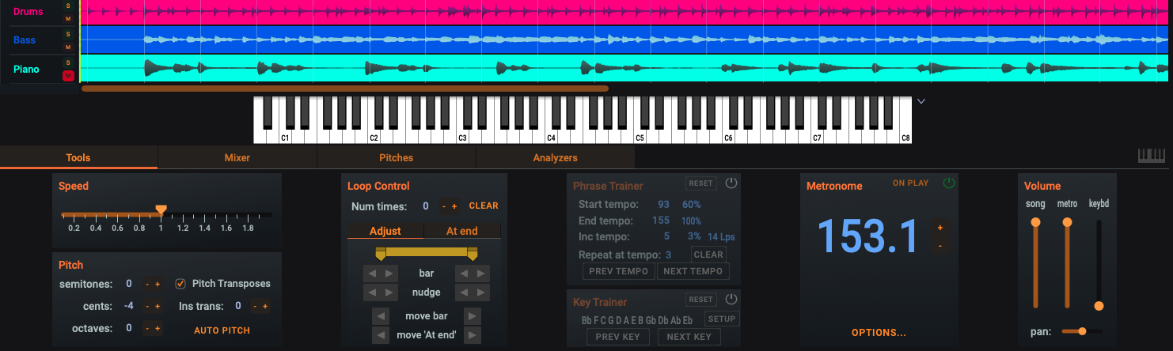Increase loop Num times
The image size is (1173, 351).
[x=454, y=206]
